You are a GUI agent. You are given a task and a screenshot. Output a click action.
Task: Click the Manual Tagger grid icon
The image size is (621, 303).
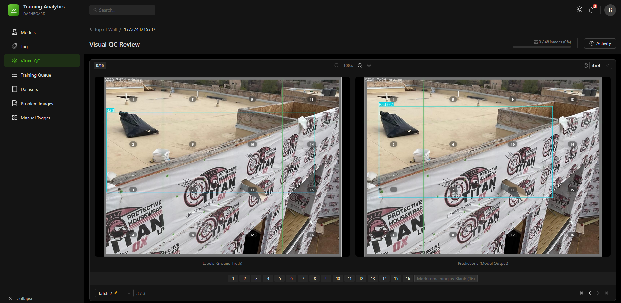(15, 118)
